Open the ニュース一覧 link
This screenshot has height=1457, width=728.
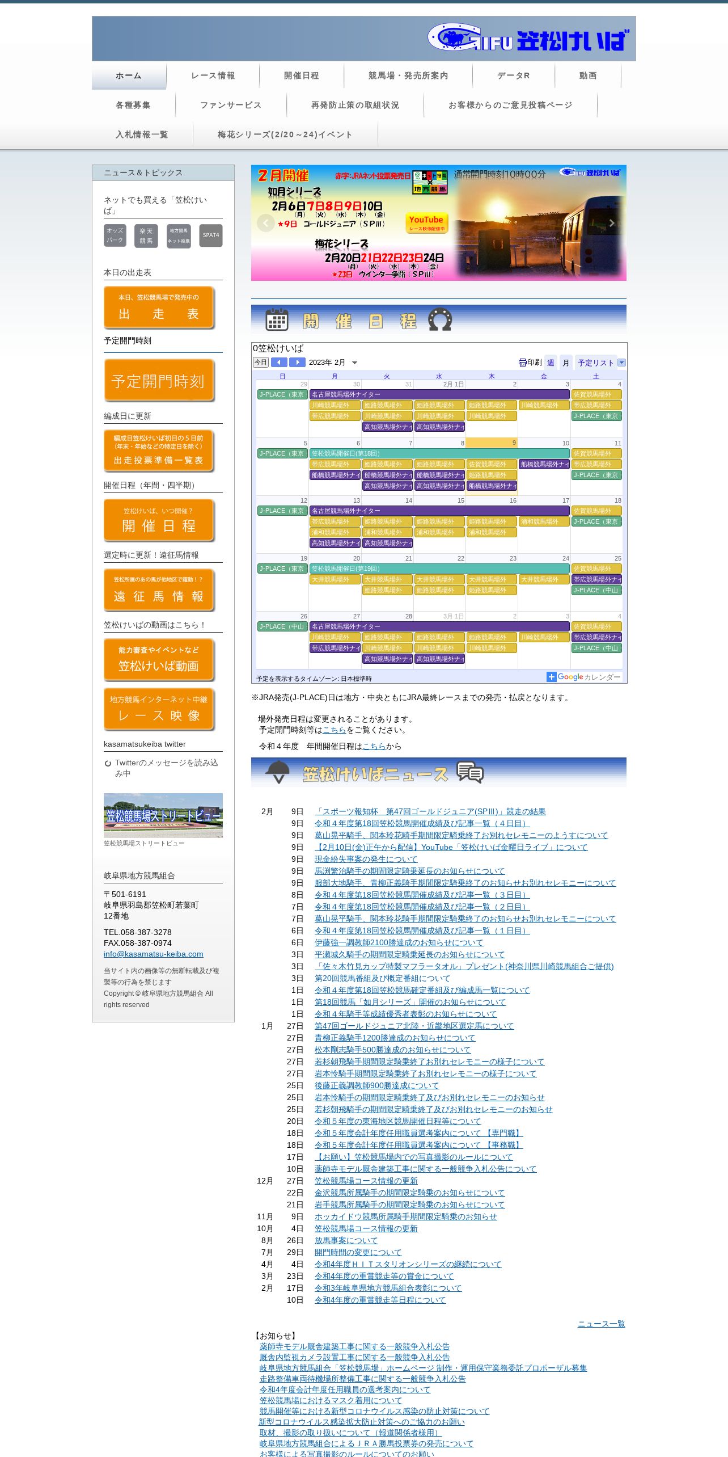pos(601,1324)
